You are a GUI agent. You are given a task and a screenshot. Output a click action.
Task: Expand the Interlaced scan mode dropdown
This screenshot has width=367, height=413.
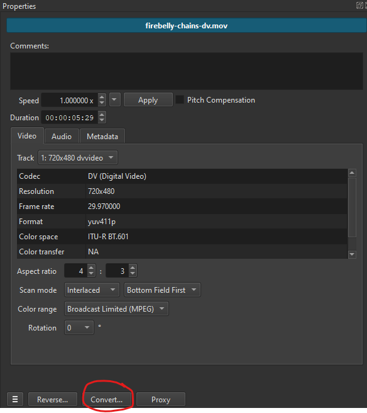pyautogui.click(x=92, y=290)
